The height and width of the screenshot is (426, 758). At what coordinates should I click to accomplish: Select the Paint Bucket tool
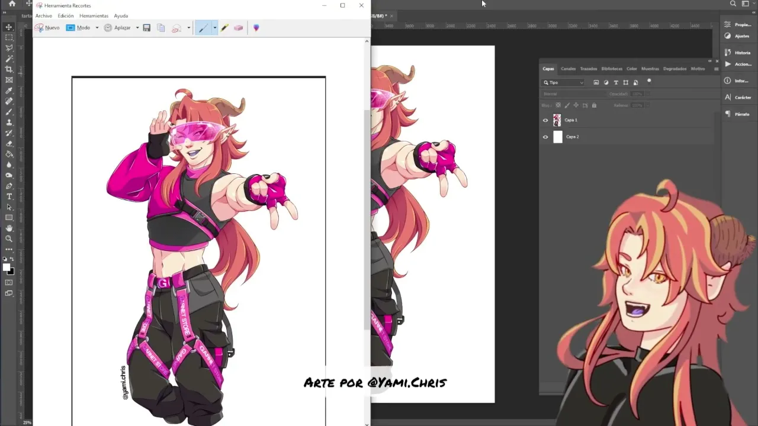(x=9, y=154)
